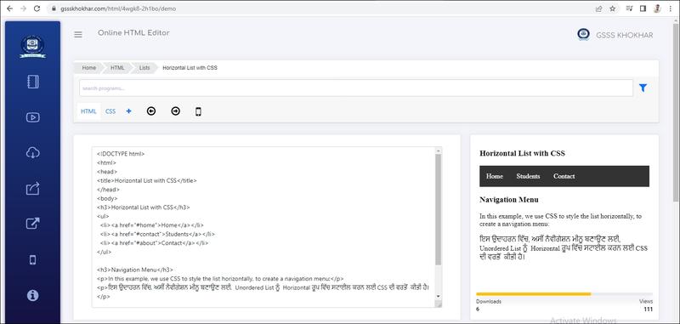Image resolution: width=680 pixels, height=324 pixels.
Task: Click the code editor scroll up arrow
Action: coord(438,151)
